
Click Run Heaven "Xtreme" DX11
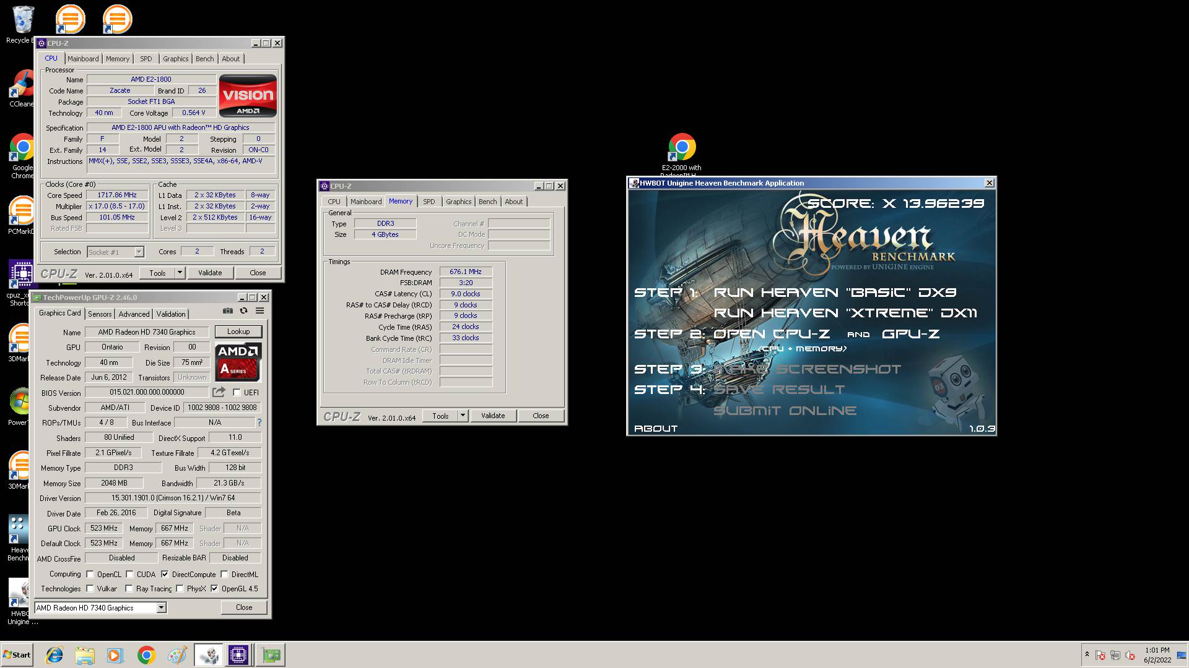click(845, 313)
